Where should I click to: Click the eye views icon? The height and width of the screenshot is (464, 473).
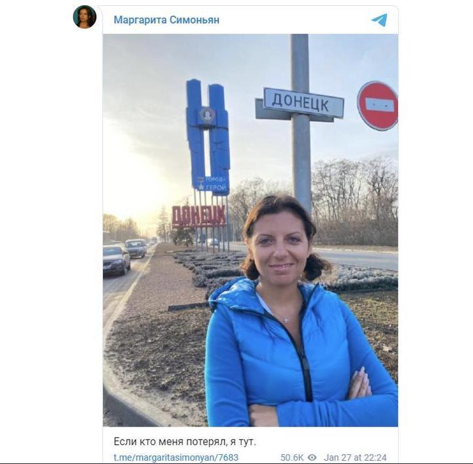pyautogui.click(x=312, y=457)
